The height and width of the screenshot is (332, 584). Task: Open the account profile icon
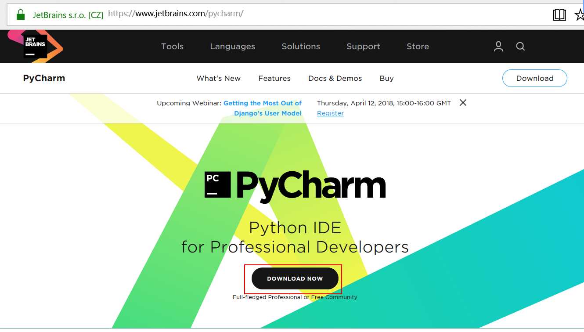498,47
